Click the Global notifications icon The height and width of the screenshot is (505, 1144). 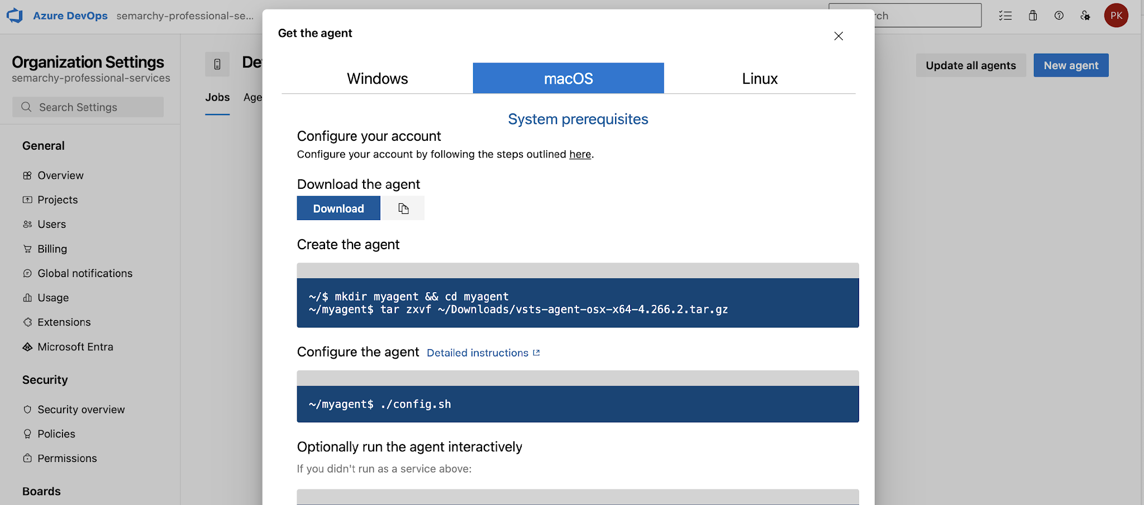(27, 273)
